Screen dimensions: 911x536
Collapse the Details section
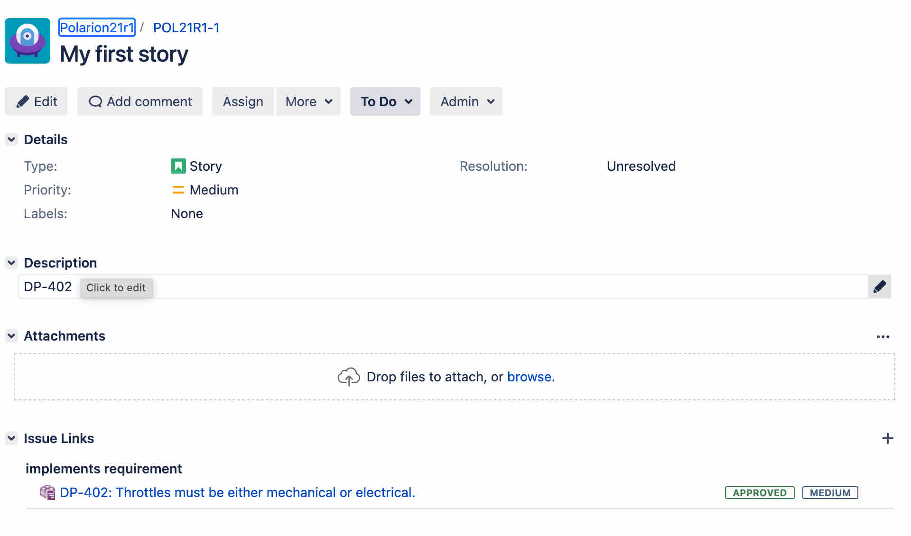click(x=11, y=139)
